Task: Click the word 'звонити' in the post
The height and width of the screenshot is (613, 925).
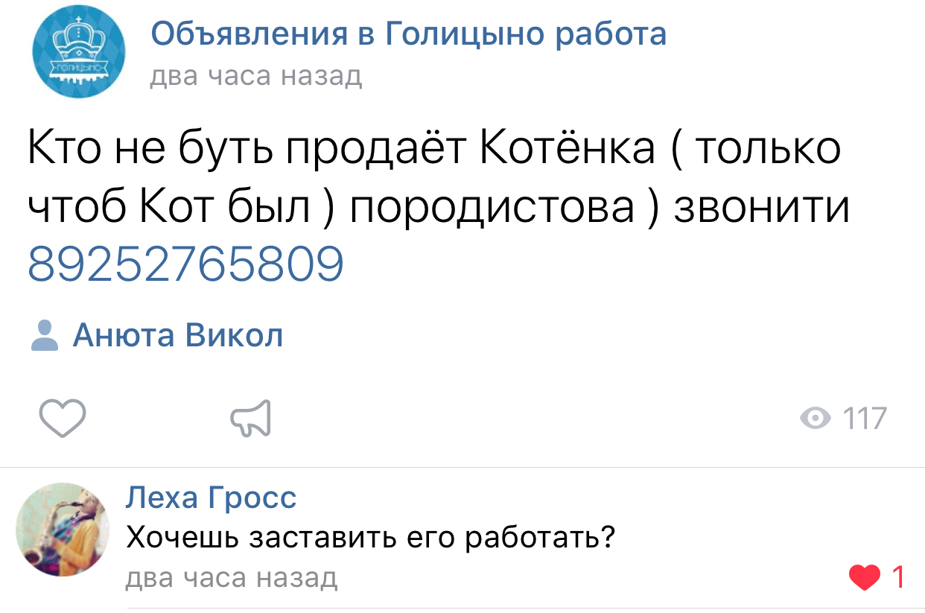Action: tap(761, 206)
